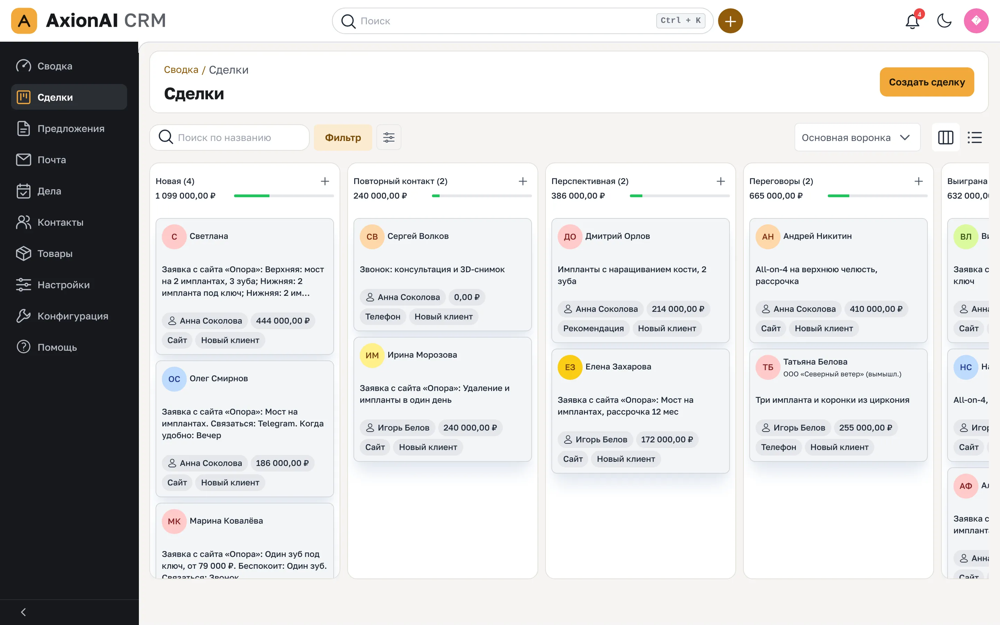The width and height of the screenshot is (1000, 625).
Task: Select Сделки in the sidebar
Action: [x=69, y=97]
